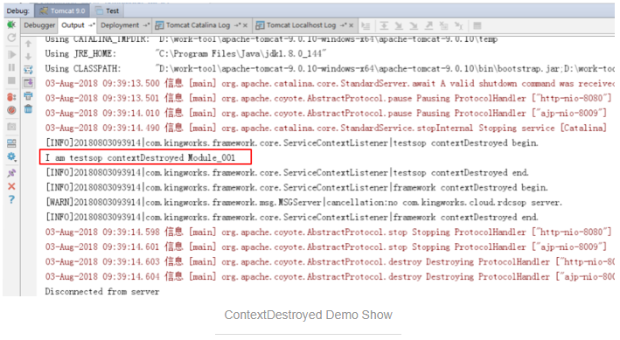The height and width of the screenshot is (340, 620).
Task: Click the 09:39:14.604 destroy ProtocolHandler line
Action: pos(330,277)
